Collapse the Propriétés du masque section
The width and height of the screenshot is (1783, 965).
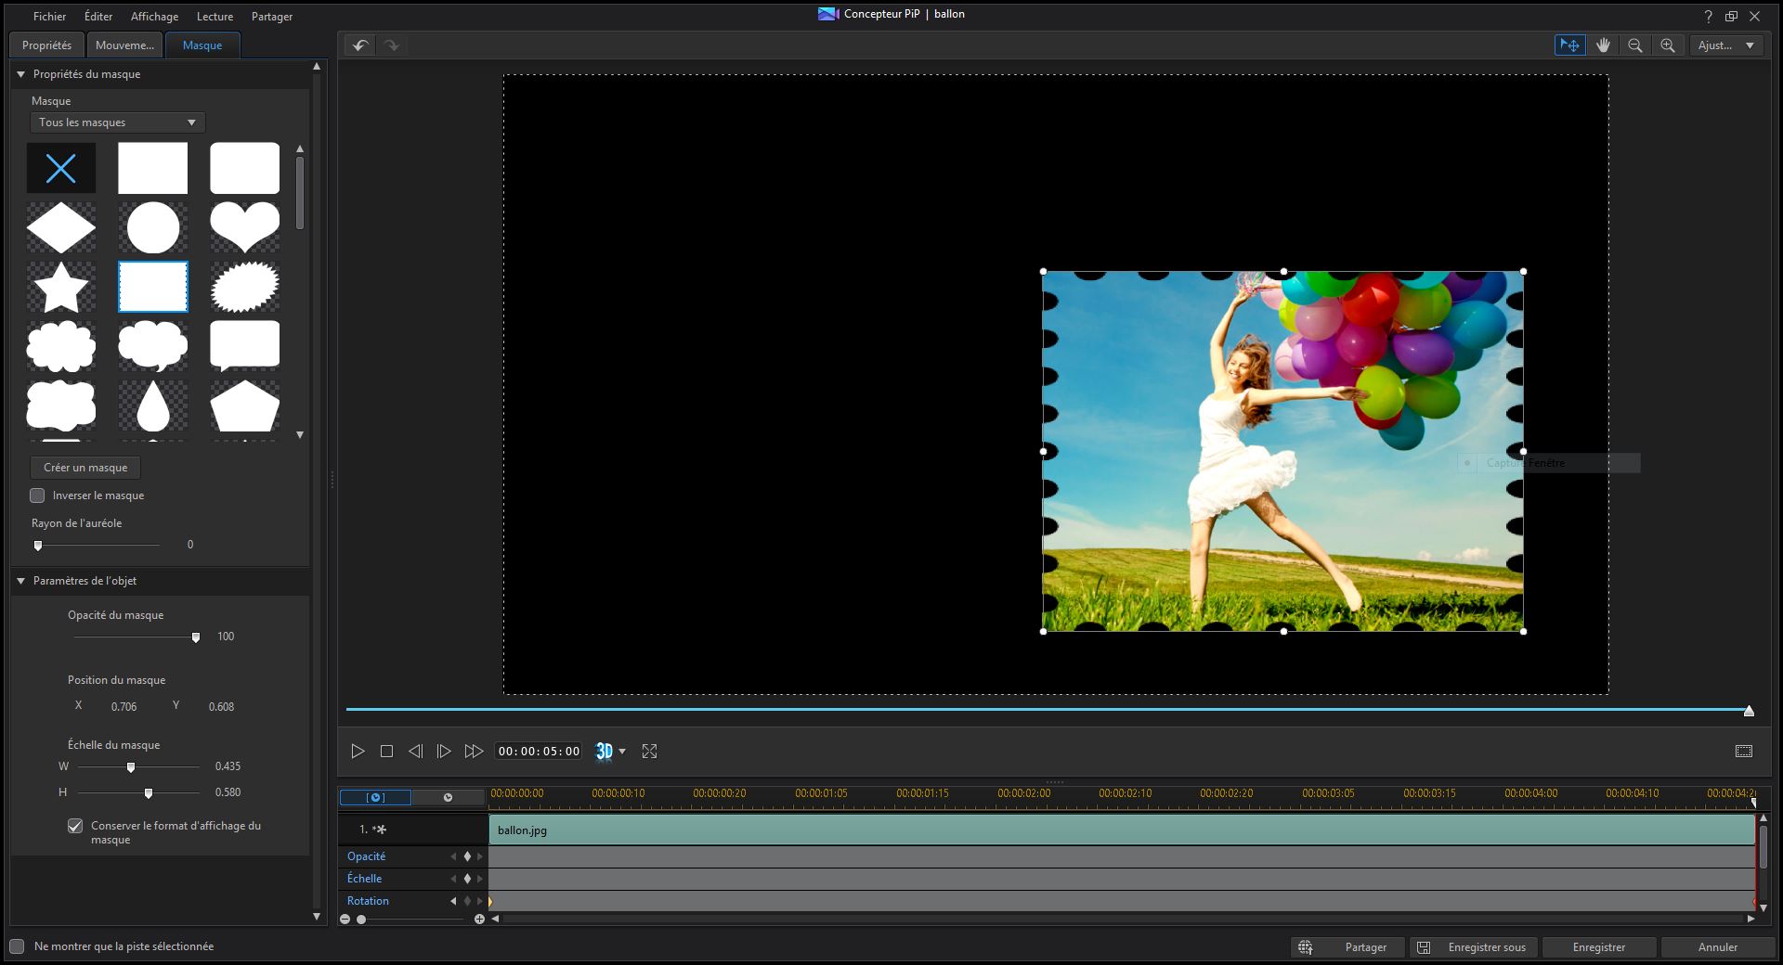tap(20, 74)
